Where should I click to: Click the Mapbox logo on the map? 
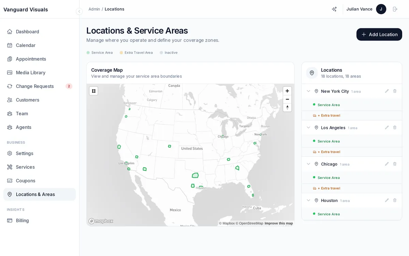click(x=101, y=221)
